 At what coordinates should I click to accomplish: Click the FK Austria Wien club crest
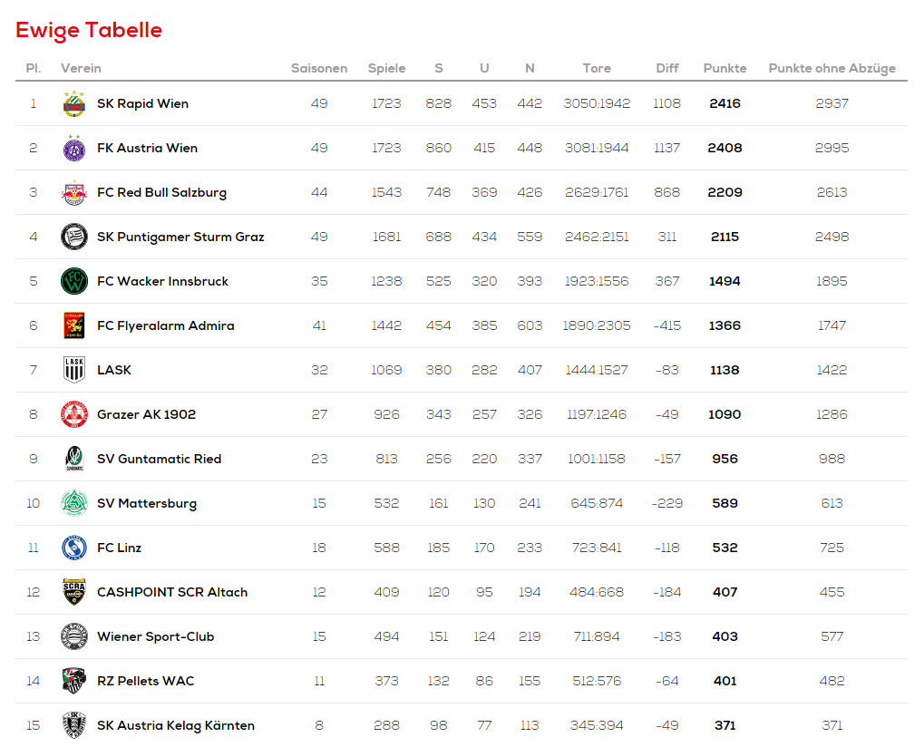click(x=74, y=148)
